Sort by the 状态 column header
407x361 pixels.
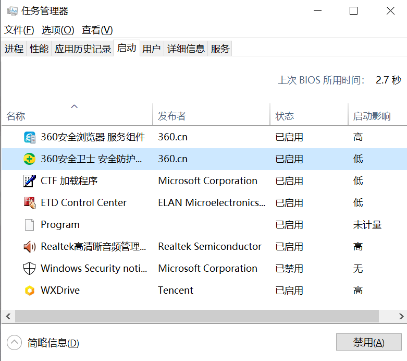[285, 116]
